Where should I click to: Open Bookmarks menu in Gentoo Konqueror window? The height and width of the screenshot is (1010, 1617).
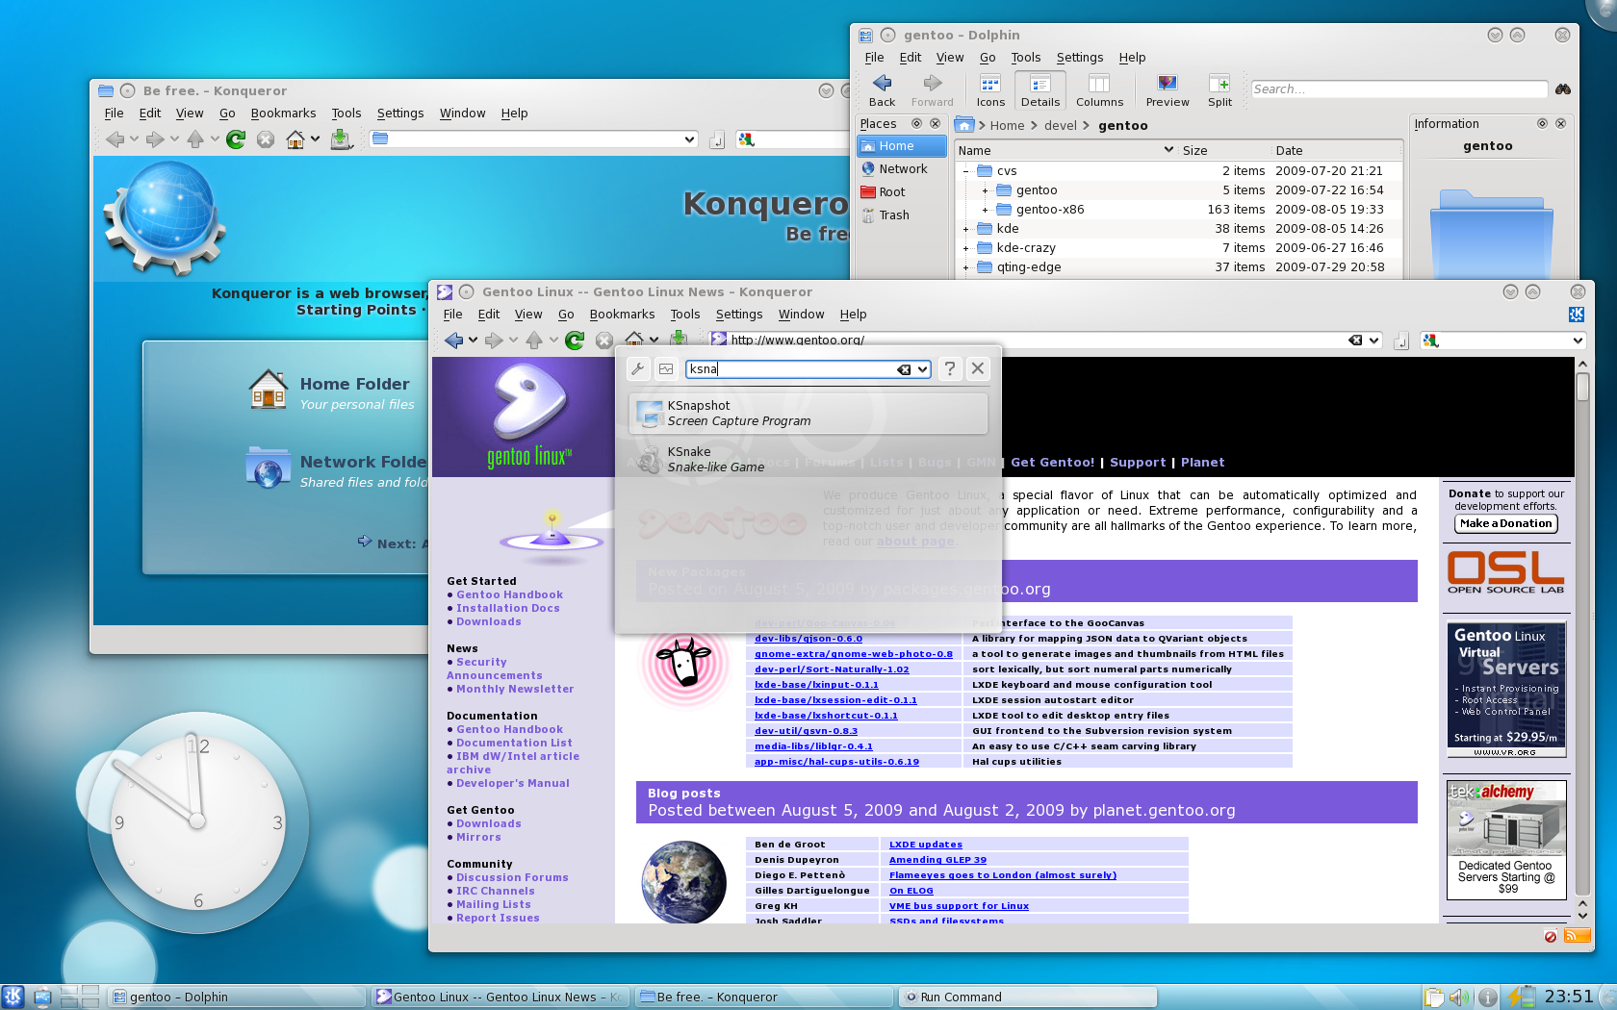pos(622,315)
